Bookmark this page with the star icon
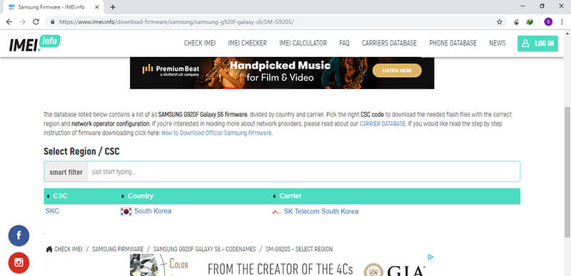Viewport: 571px width, 276px height. pyautogui.click(x=499, y=22)
